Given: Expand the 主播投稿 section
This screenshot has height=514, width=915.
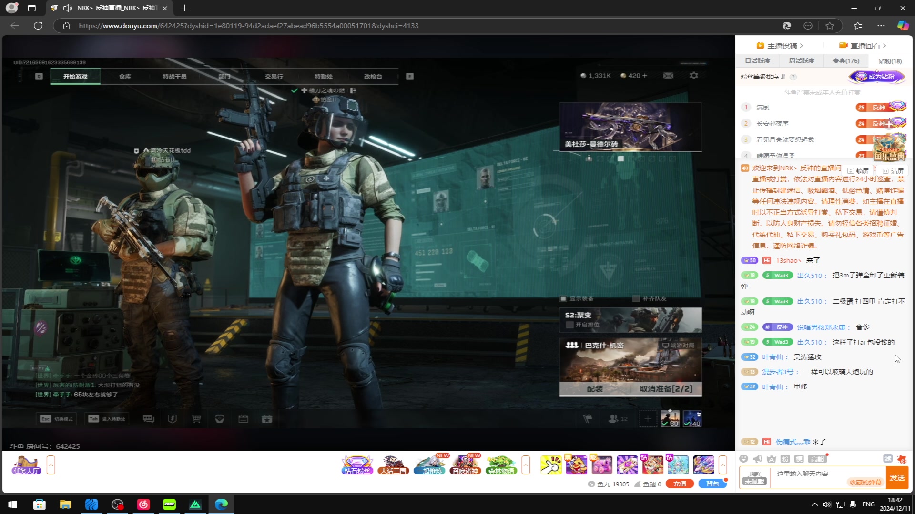Looking at the screenshot, I should pyautogui.click(x=780, y=46).
